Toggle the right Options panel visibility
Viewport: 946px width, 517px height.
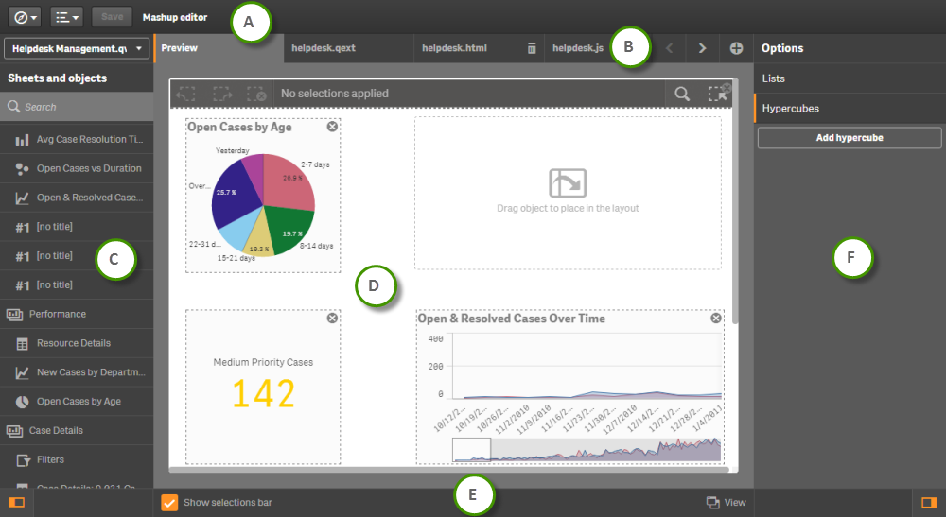coord(928,502)
